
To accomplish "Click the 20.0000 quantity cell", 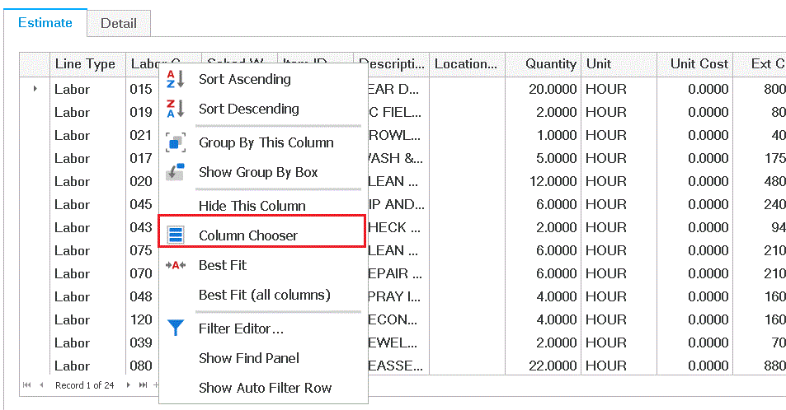I will coord(552,89).
